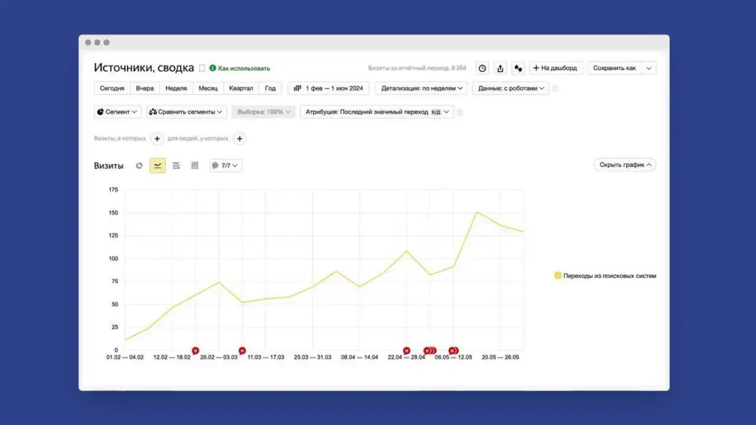Expand the 'Атрибуция' model dropdown
Image resolution: width=756 pixels, height=425 pixels.
(x=376, y=112)
